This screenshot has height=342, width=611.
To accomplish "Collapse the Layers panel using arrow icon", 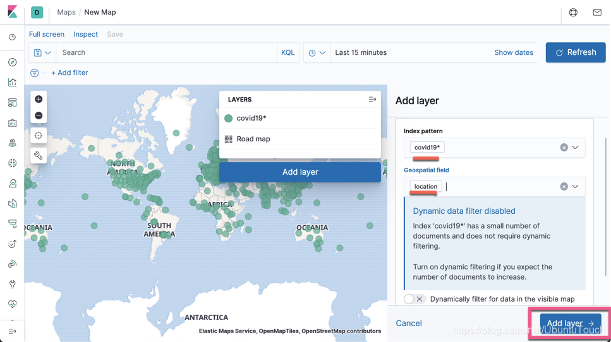I will (x=372, y=100).
